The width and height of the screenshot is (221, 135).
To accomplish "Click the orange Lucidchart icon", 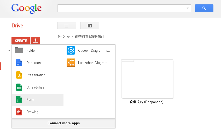I will (71, 63).
